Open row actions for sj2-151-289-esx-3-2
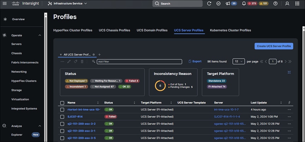305x142 pixels. [289, 124]
